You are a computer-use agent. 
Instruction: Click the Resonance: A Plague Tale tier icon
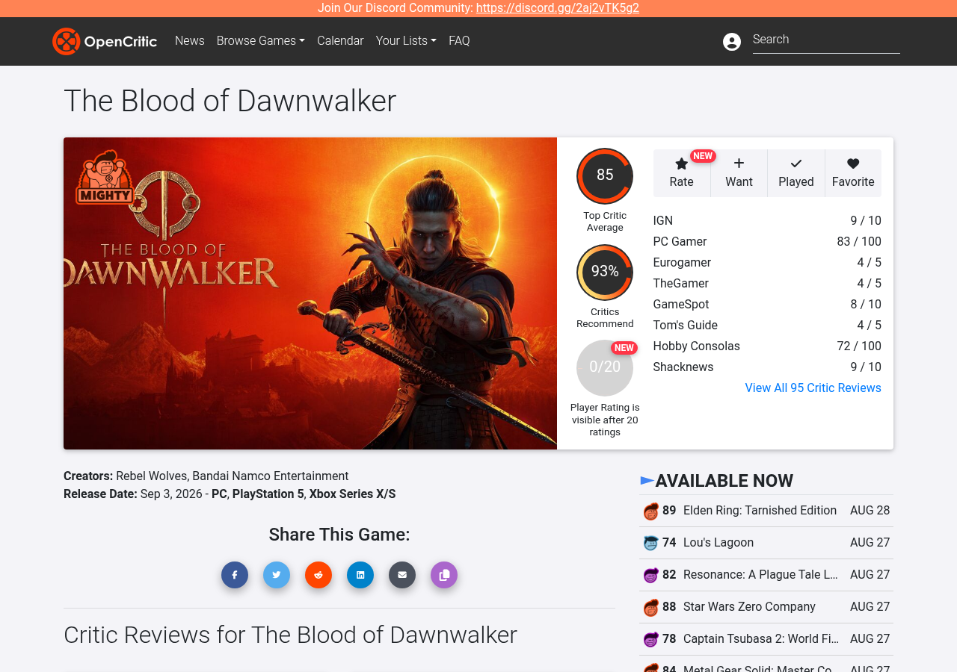point(651,576)
